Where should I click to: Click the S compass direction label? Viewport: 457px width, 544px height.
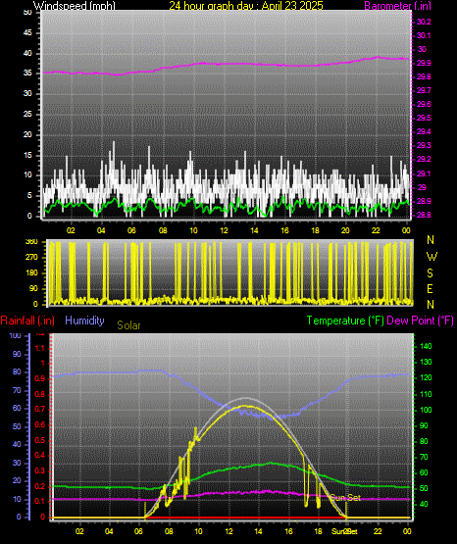[x=430, y=273]
